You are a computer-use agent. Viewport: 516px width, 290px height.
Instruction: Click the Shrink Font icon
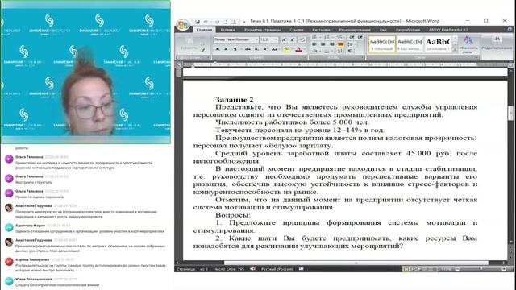tap(292, 39)
